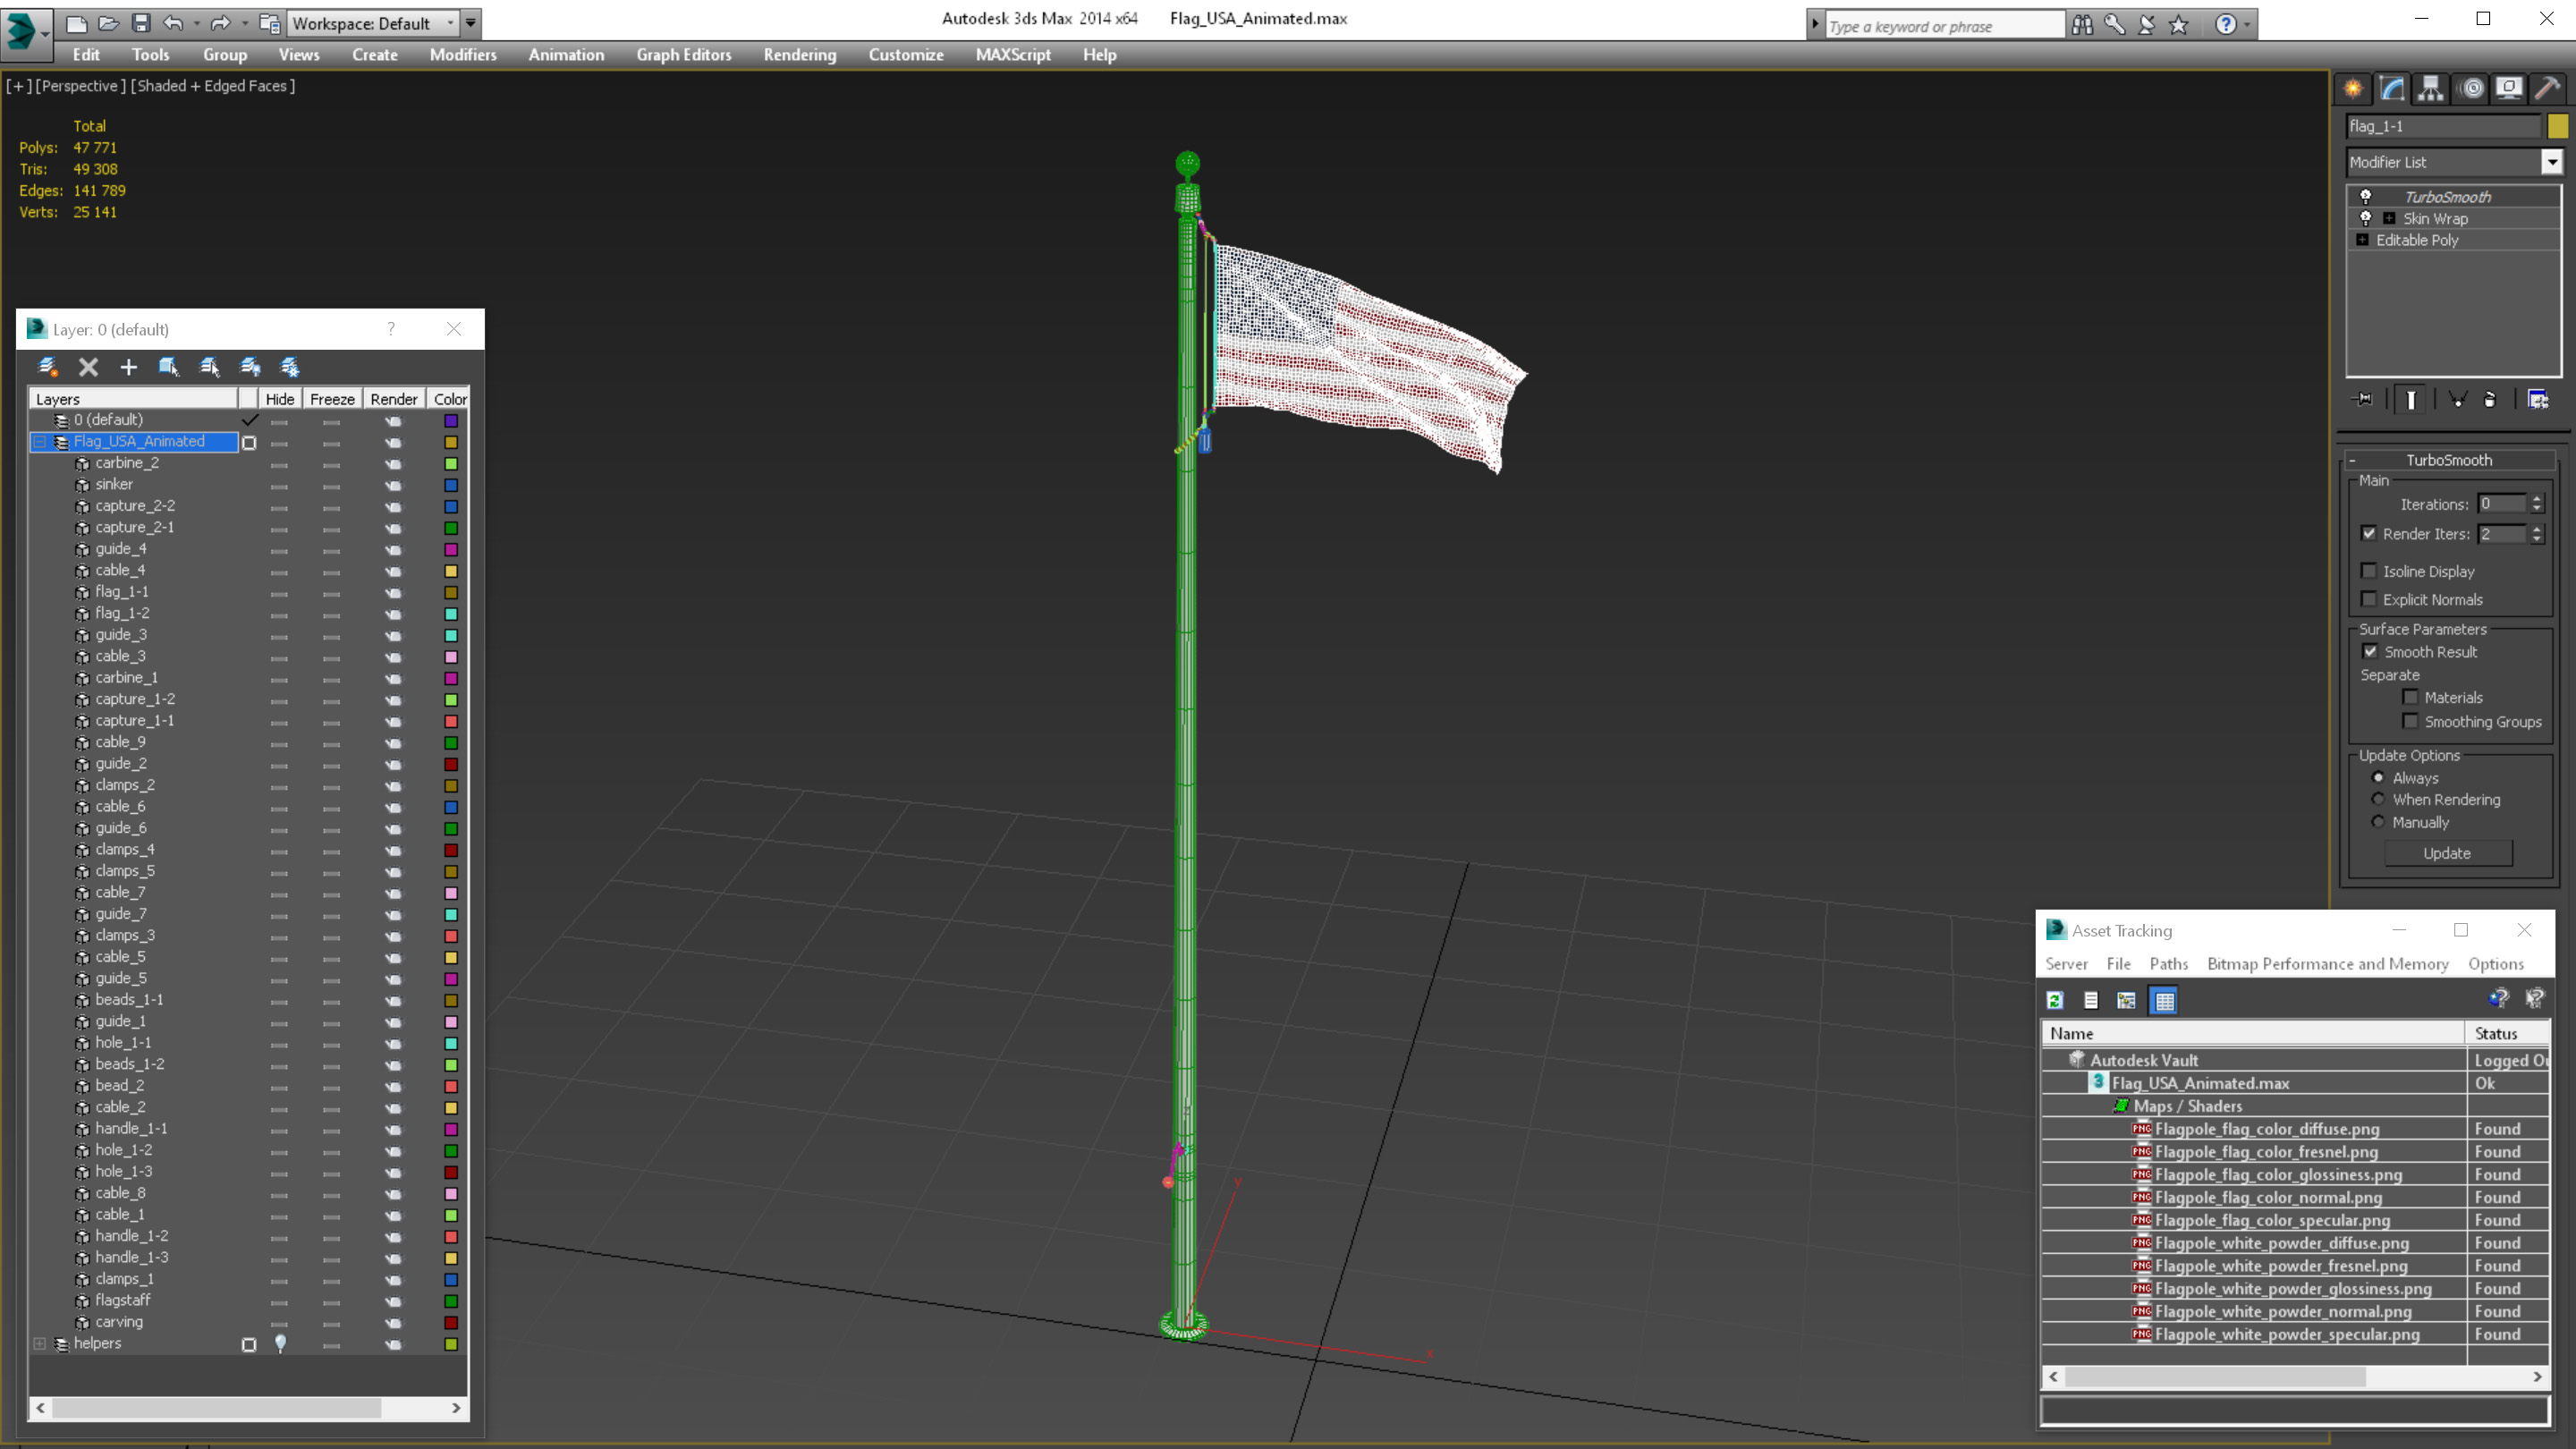Image resolution: width=2576 pixels, height=1449 pixels.
Task: Open Bitmap Performance and Memory menu
Action: pyautogui.click(x=2328, y=964)
